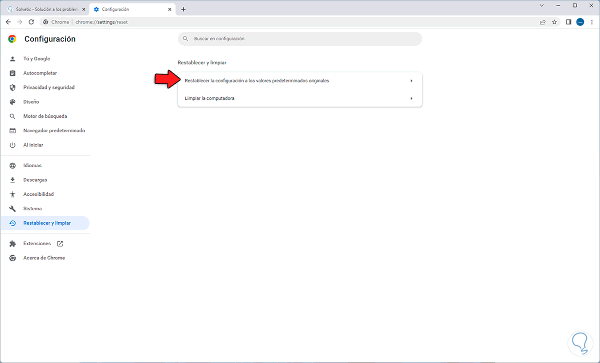Click the Autocompletar clipboard icon

pyautogui.click(x=13, y=73)
